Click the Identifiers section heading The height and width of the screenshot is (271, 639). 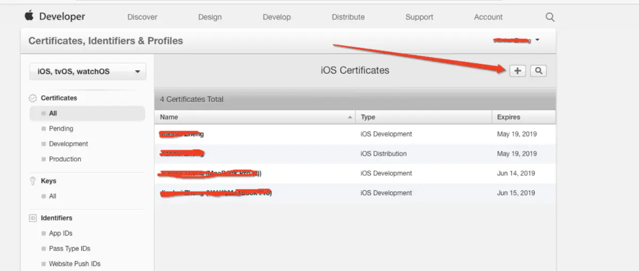(56, 218)
